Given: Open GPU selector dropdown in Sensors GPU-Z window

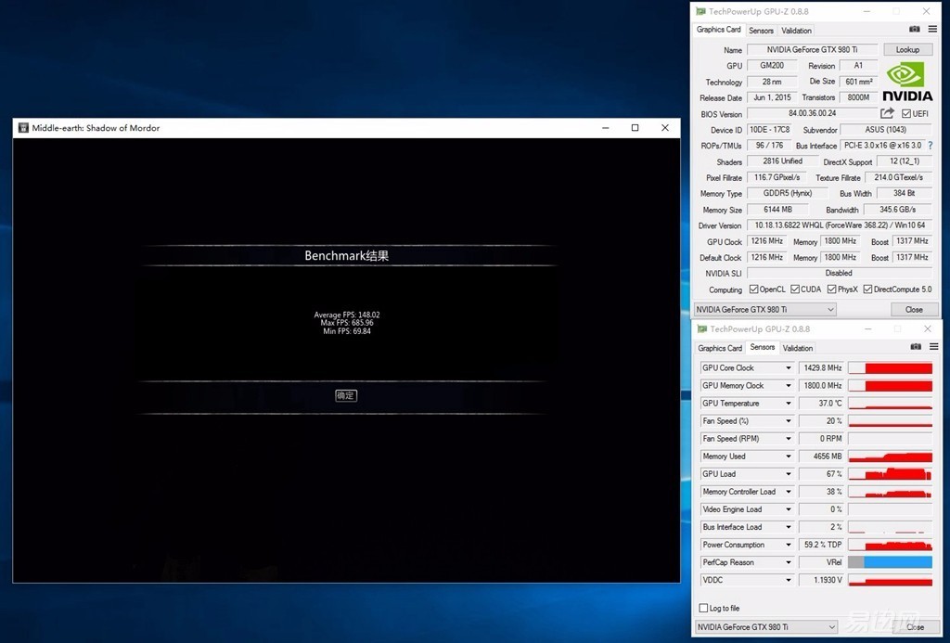Looking at the screenshot, I should click(x=765, y=626).
